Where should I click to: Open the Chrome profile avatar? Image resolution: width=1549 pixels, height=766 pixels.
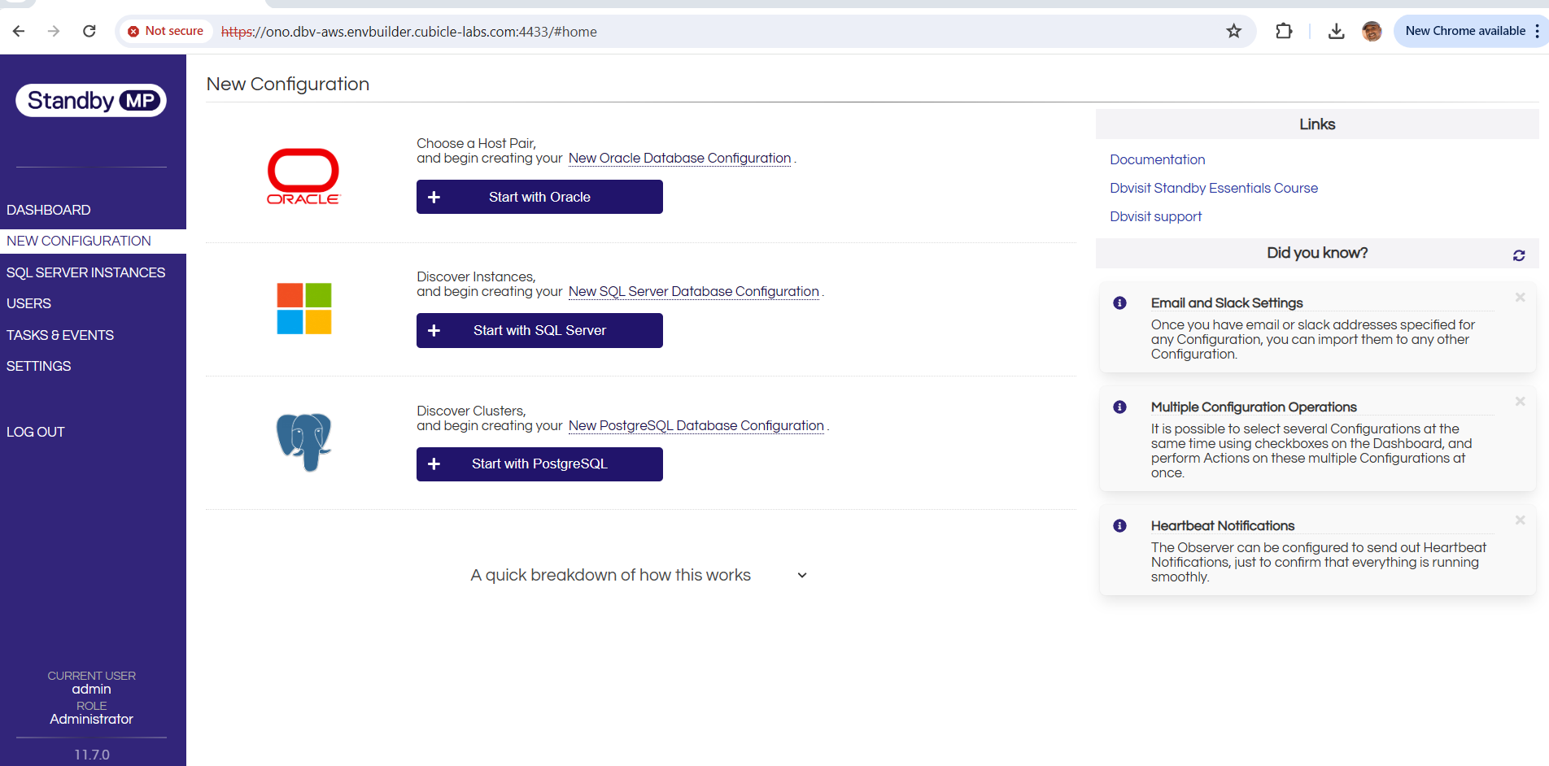pos(1372,31)
